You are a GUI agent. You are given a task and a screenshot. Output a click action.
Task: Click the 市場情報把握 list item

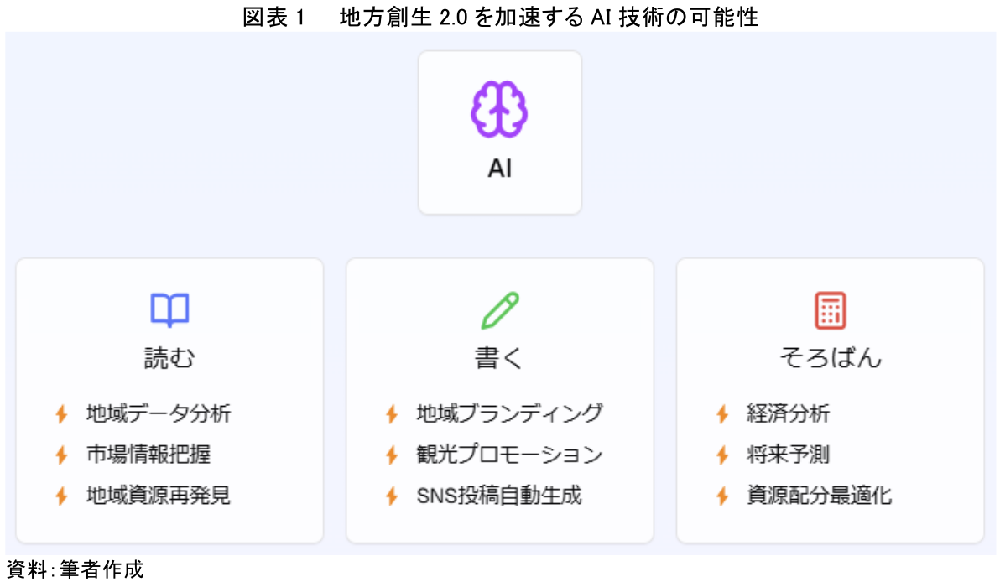click(148, 455)
